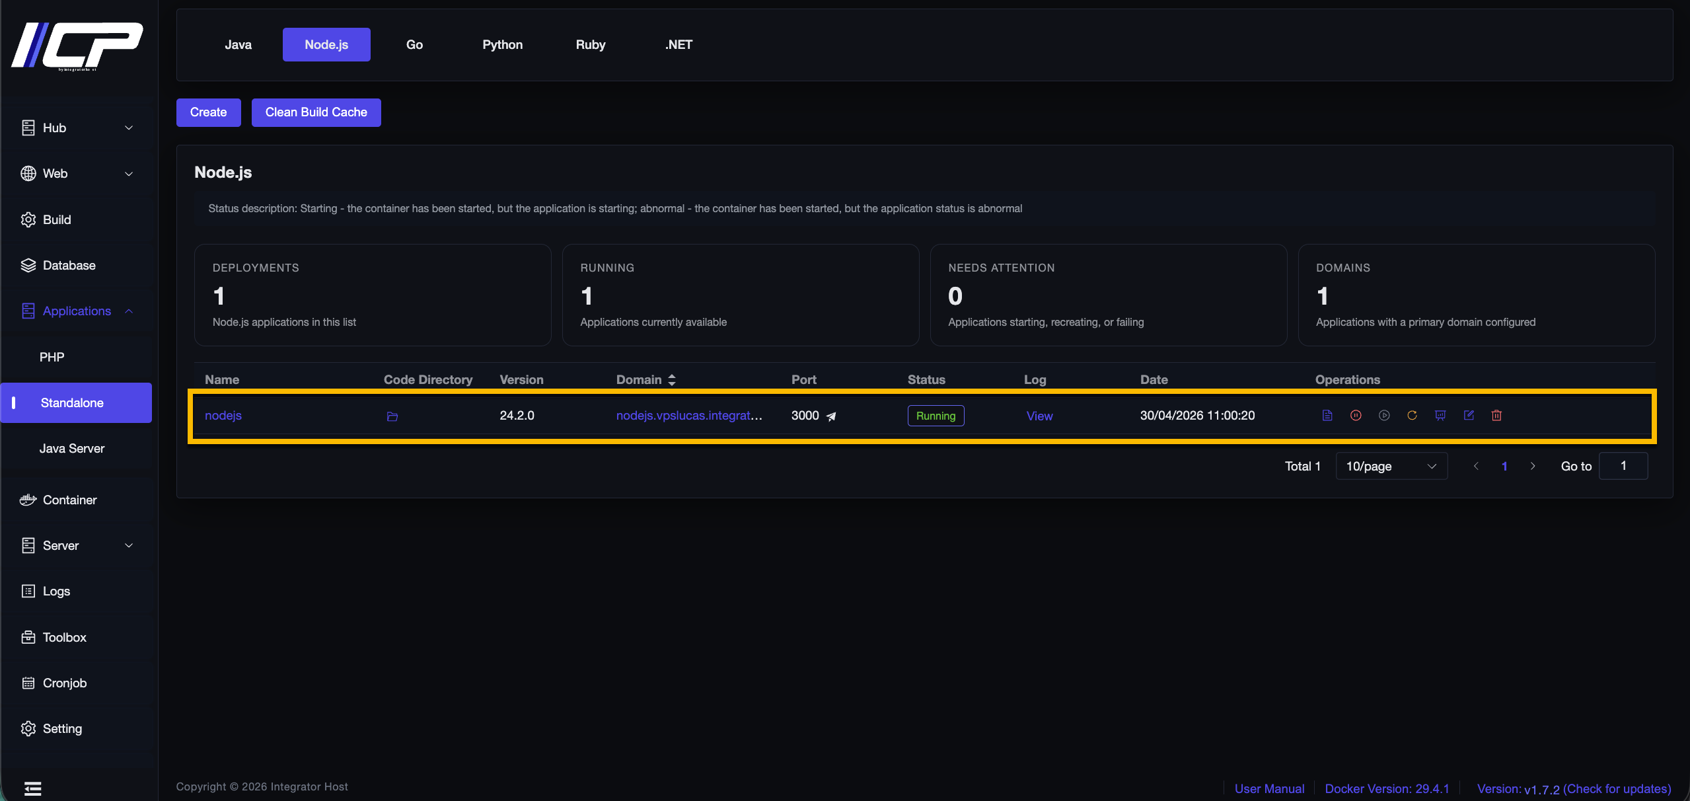Image resolution: width=1690 pixels, height=801 pixels.
Task: Open the Toolbox section in the sidebar
Action: pyautogui.click(x=54, y=637)
